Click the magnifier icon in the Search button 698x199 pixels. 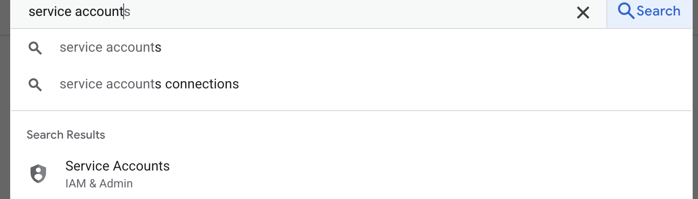[x=626, y=11]
